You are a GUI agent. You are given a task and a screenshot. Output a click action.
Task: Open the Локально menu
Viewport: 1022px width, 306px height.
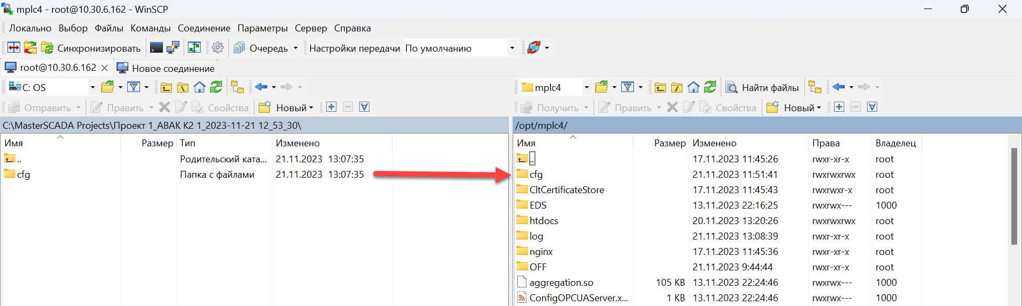pos(30,28)
